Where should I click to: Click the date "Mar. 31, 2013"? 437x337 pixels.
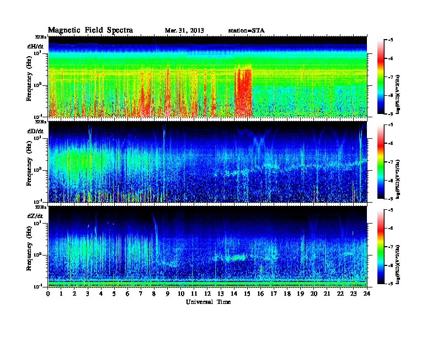click(184, 30)
